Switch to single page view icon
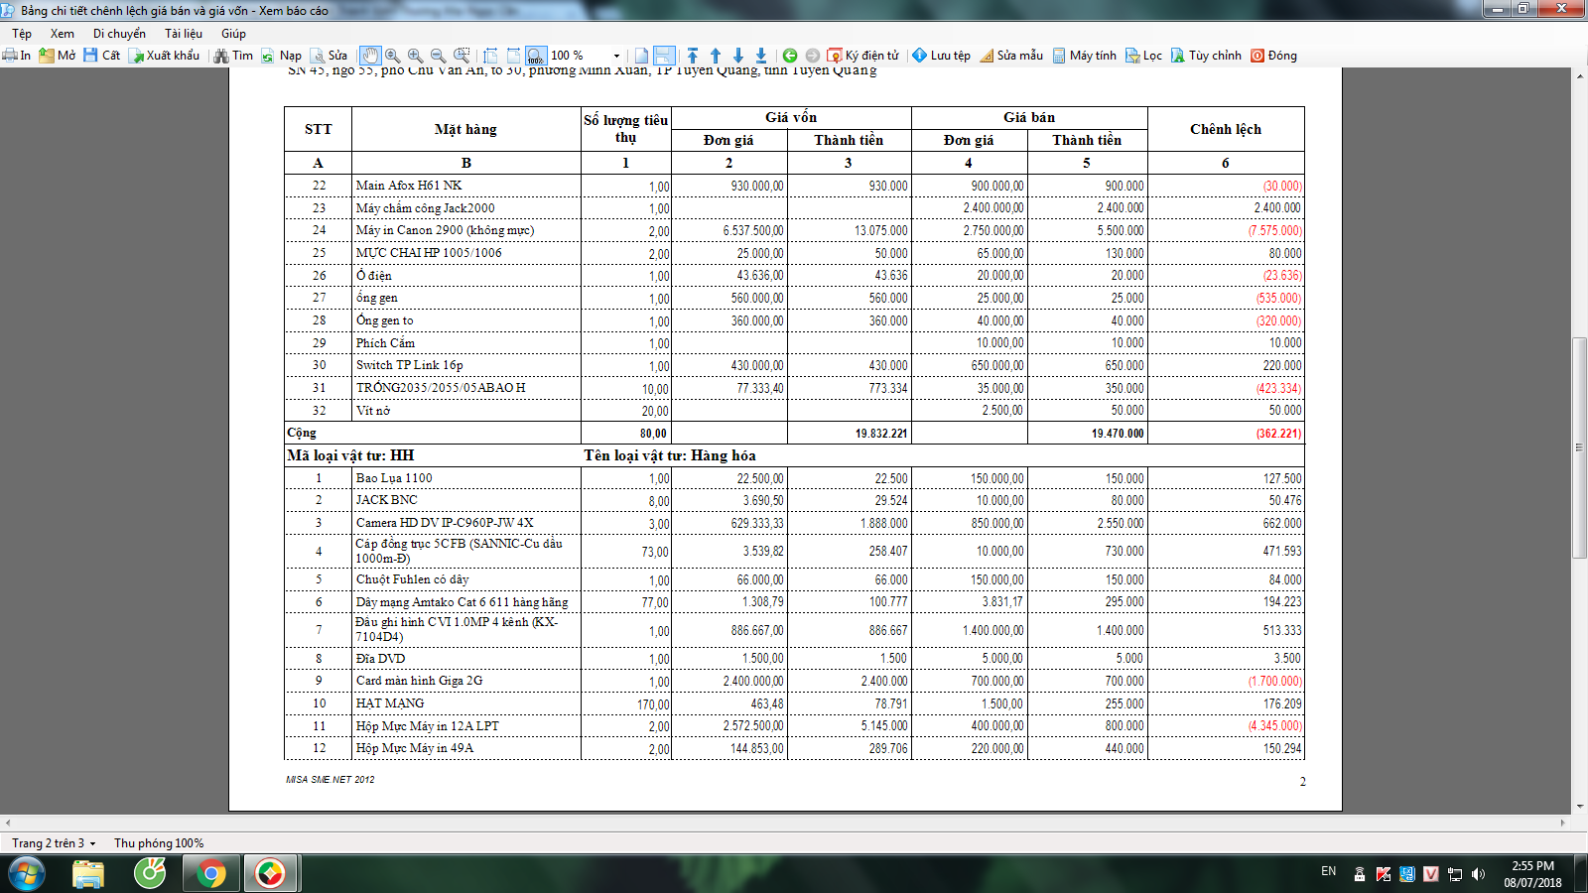 pos(641,56)
